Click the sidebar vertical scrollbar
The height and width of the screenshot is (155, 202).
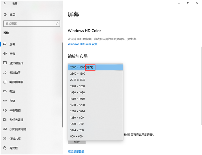tap(63, 84)
